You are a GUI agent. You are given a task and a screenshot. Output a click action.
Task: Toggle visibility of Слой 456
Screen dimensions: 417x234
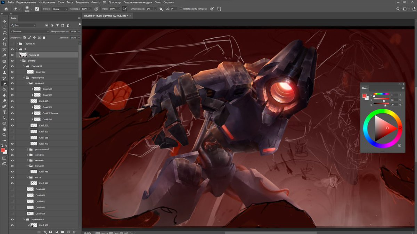click(x=13, y=72)
